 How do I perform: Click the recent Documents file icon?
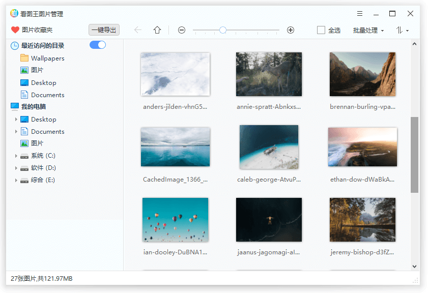coord(24,95)
